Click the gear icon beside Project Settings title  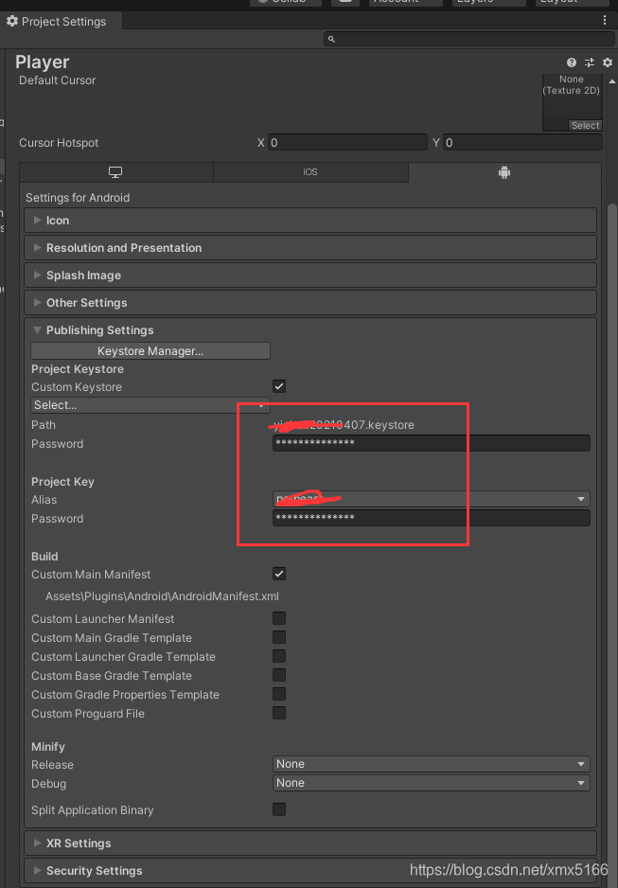(9, 20)
